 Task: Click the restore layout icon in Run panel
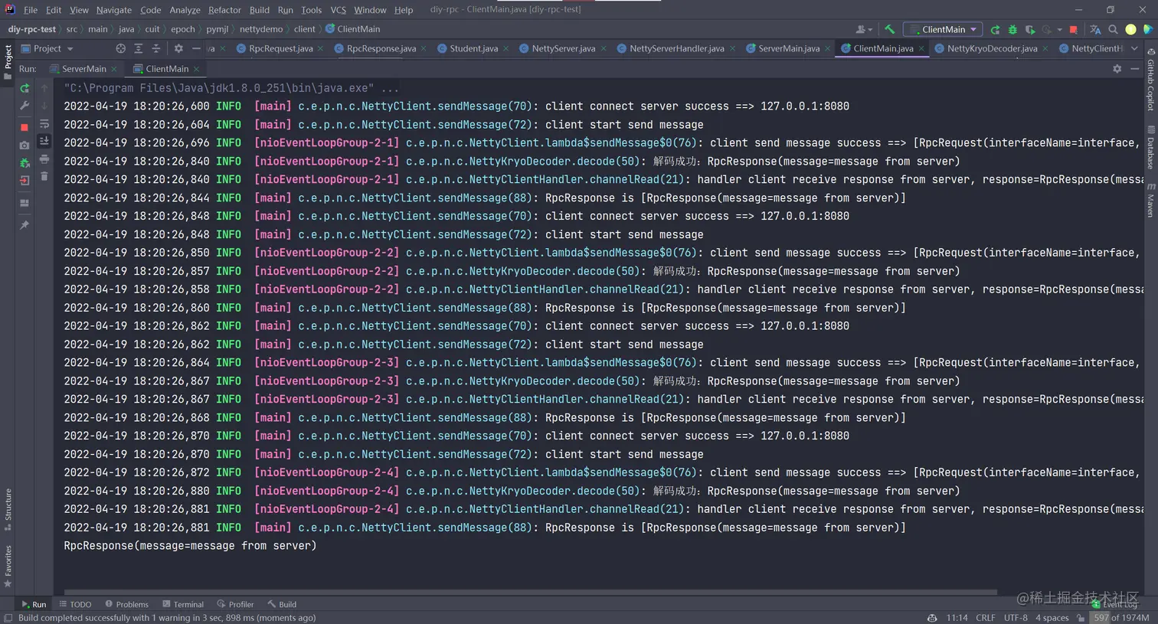25,203
